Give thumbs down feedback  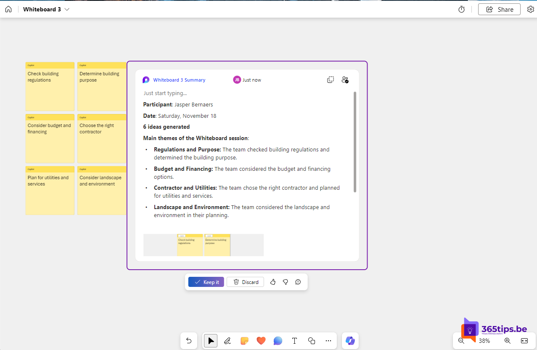coord(286,282)
